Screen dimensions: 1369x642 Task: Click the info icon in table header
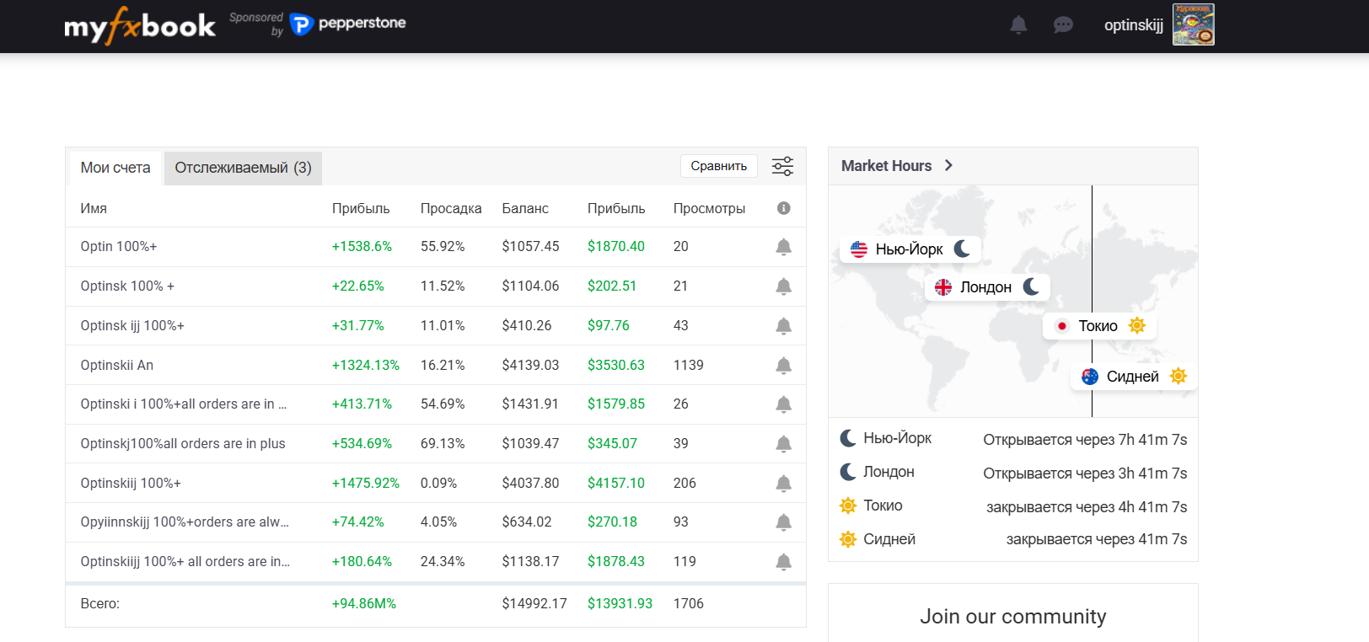(783, 208)
